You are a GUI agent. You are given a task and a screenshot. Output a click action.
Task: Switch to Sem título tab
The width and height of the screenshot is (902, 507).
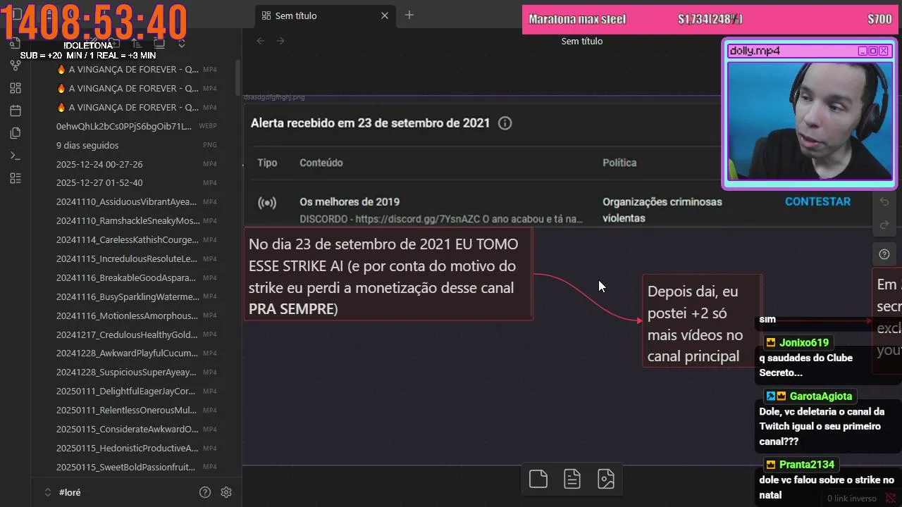coord(326,15)
